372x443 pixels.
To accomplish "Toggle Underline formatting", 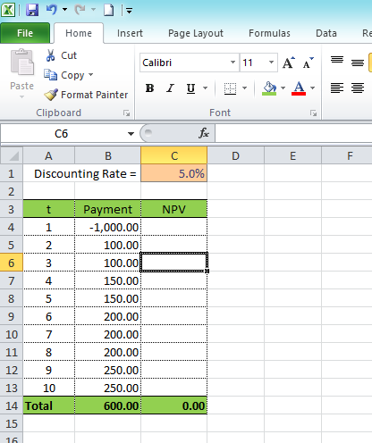I will tap(190, 88).
